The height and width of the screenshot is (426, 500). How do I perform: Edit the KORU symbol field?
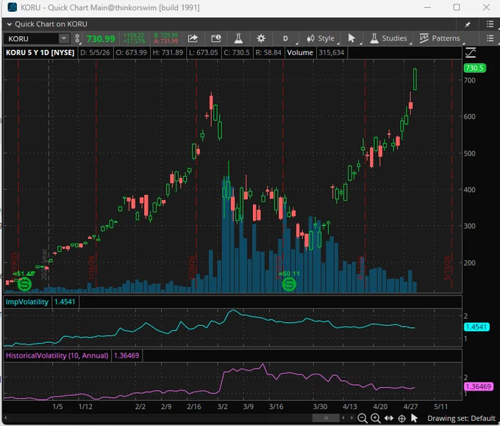[x=32, y=39]
